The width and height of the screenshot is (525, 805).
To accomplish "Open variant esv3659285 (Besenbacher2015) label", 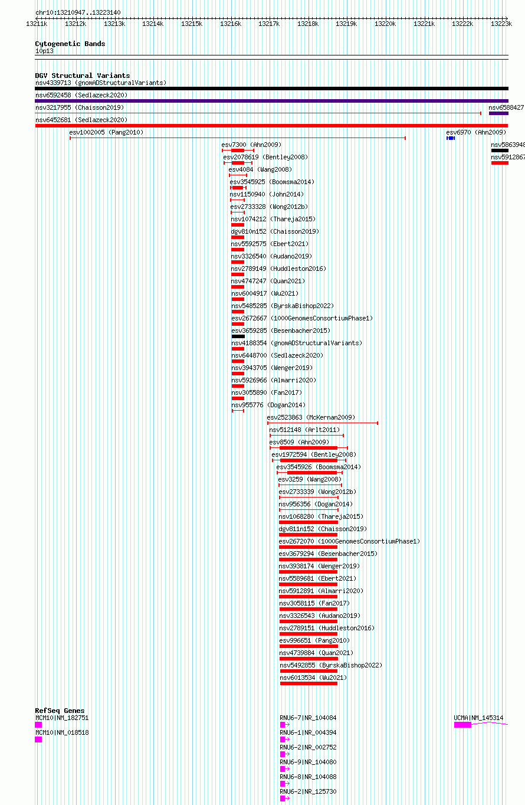I will click(x=280, y=330).
